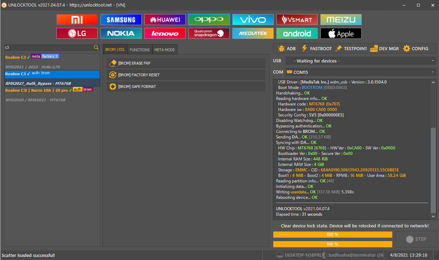Run [BROM] ERASE FRP
The width and height of the screenshot is (439, 260).
186,63
